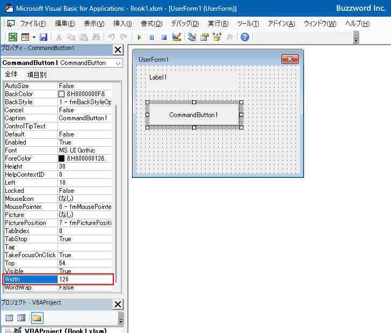Open Find with the binoculars icon
Image resolution: width=391 pixels, height=333 pixels.
pos(96,37)
